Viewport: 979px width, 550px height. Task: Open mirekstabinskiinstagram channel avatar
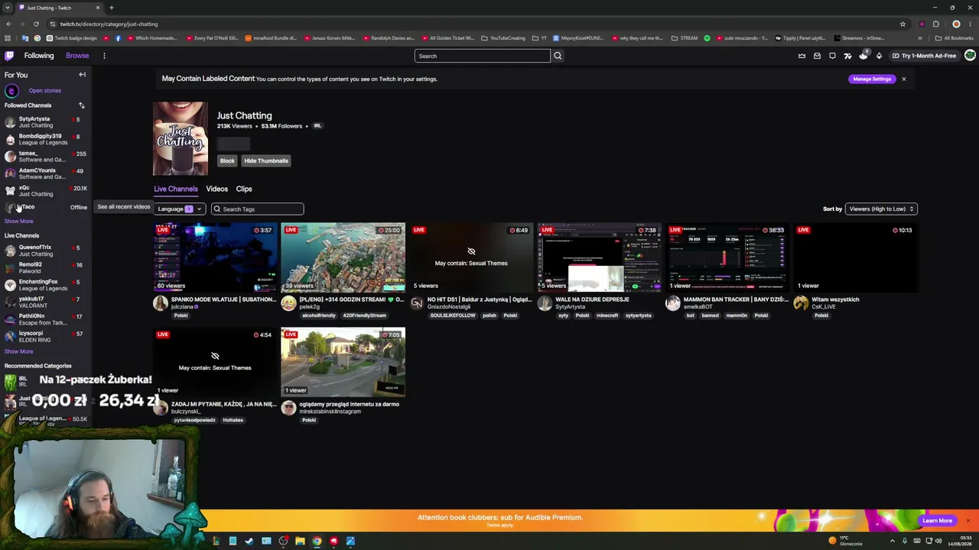point(288,408)
